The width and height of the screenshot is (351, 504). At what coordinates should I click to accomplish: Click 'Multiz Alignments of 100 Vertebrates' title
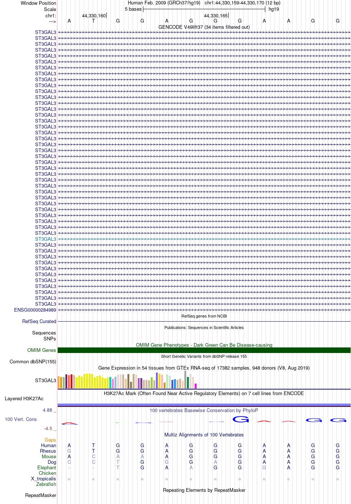coord(204,435)
